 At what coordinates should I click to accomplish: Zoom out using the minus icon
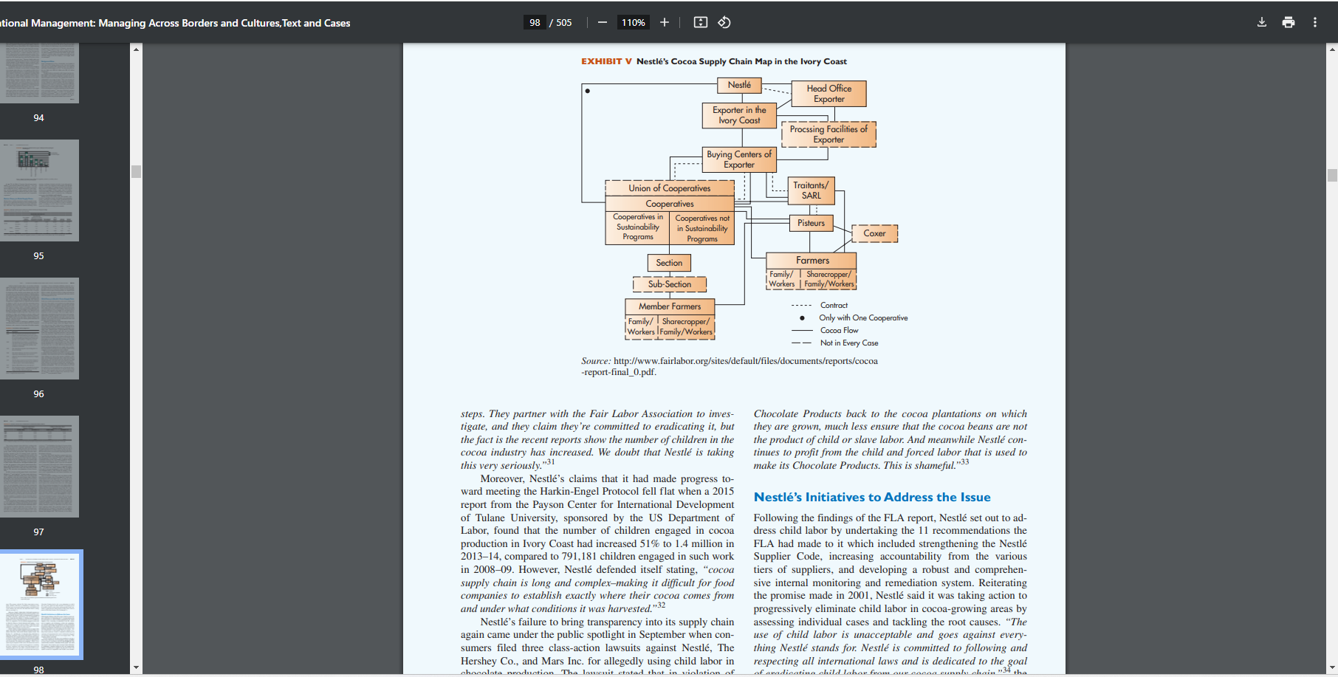click(x=603, y=23)
